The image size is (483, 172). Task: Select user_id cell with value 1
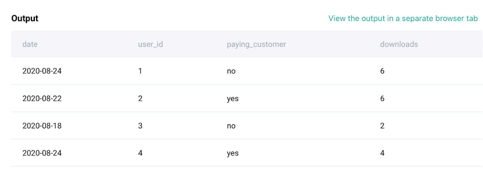click(140, 71)
